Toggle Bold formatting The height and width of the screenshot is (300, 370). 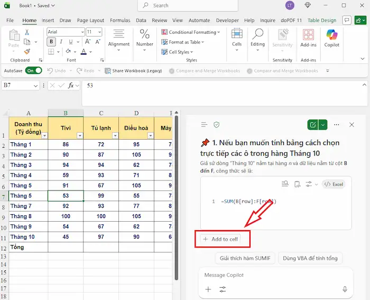click(x=52, y=42)
